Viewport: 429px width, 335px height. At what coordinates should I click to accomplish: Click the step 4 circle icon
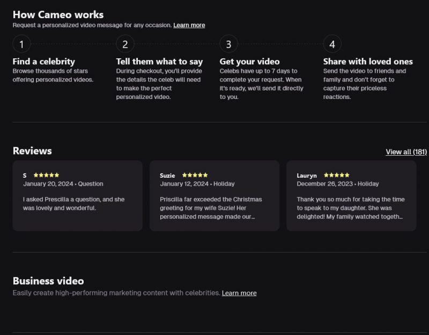tap(332, 44)
